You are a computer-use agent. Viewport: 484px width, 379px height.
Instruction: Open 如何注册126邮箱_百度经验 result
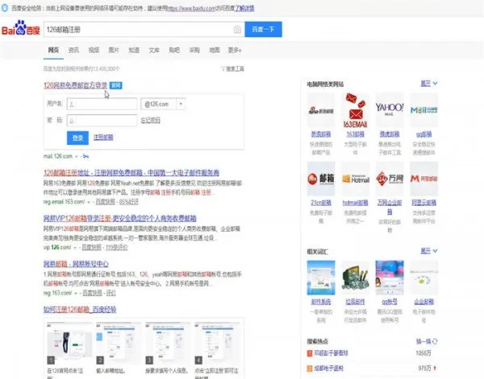pos(80,310)
